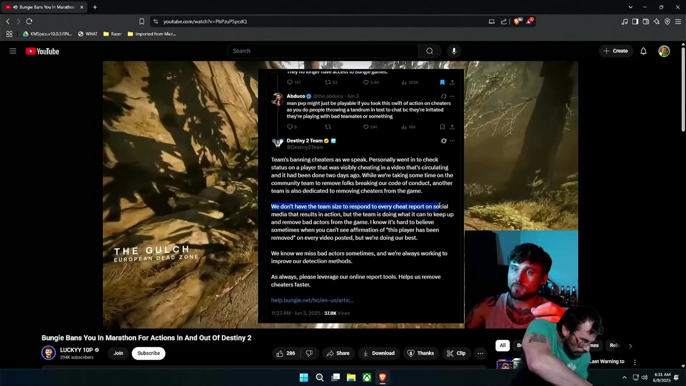Open the Brave Shields lion icon
Screen dimensions: 686x386
click(517, 21)
